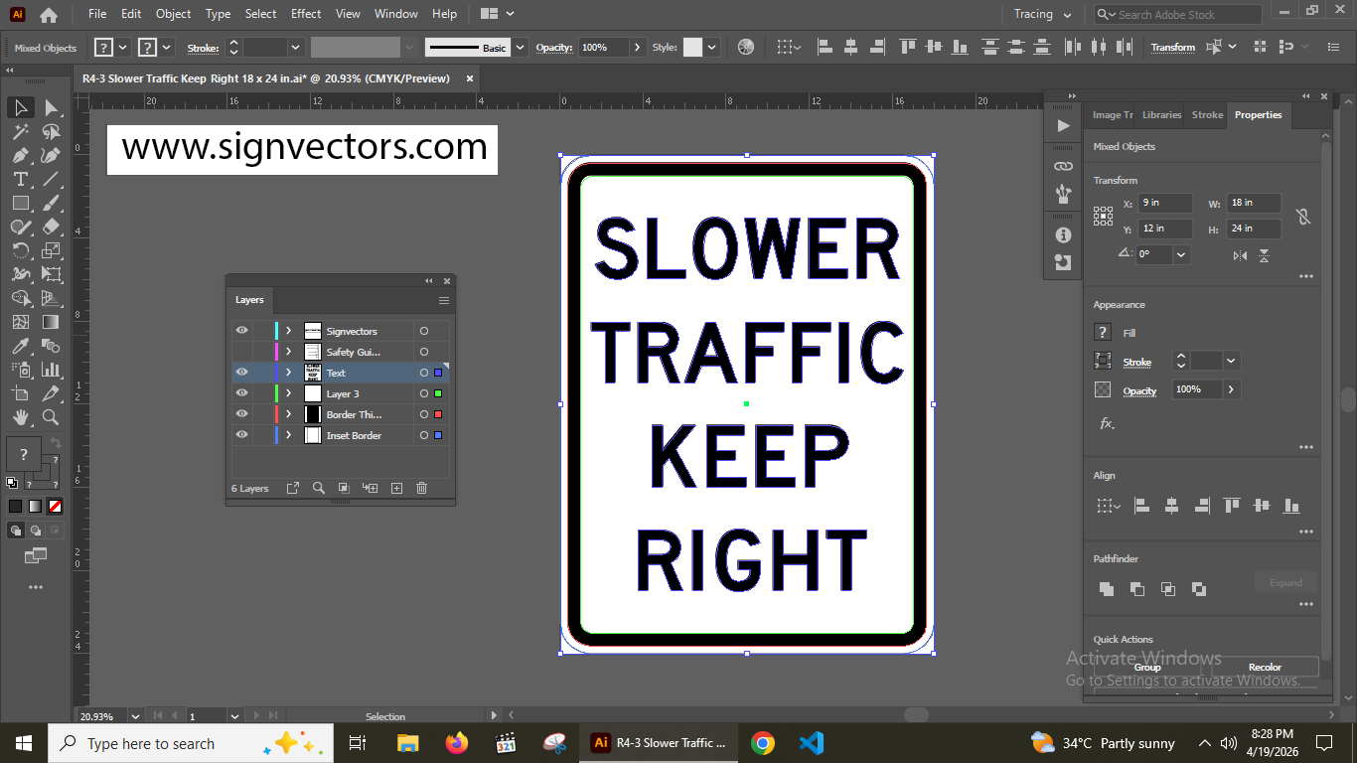Open the Tracing workspace dropdown

(x=1041, y=14)
